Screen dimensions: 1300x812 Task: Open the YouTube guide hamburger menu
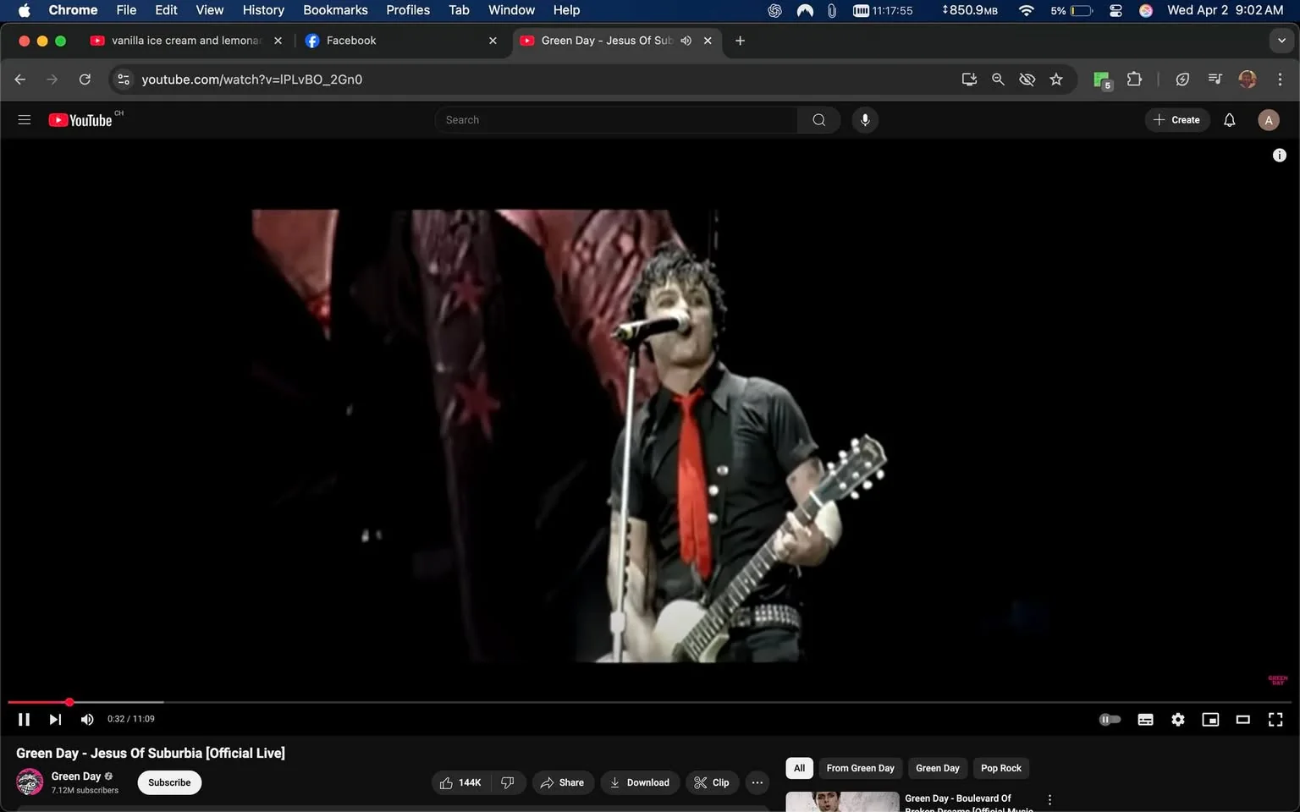tap(25, 120)
